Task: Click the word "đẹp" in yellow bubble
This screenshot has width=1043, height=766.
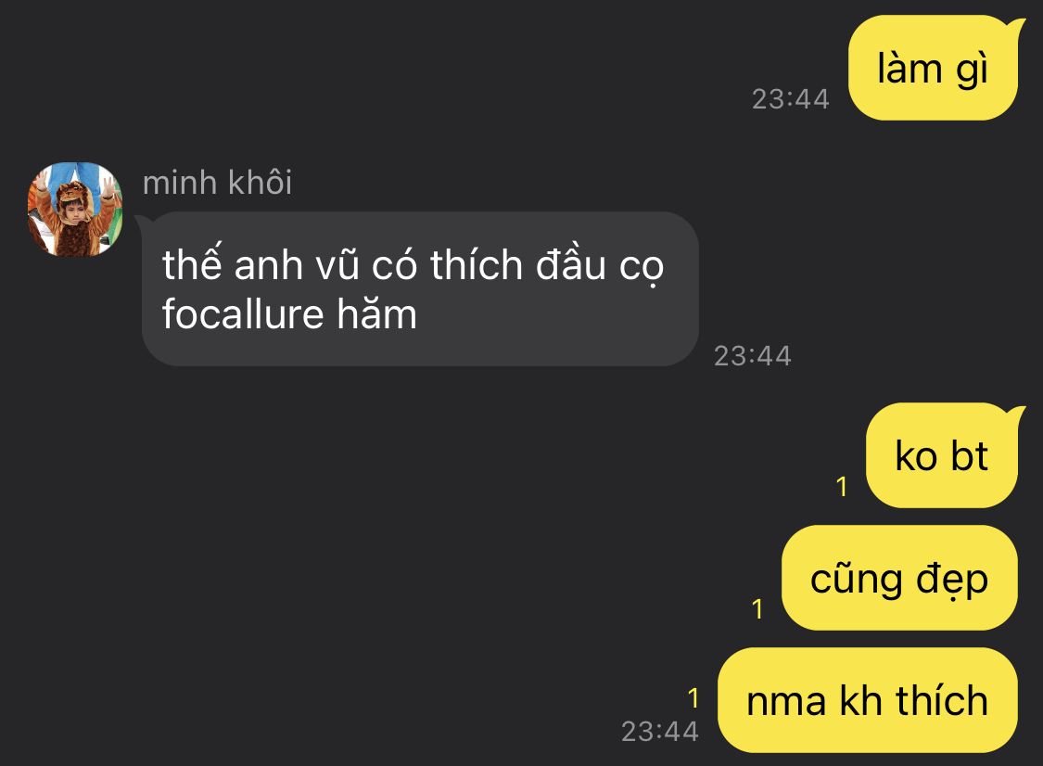Action: [952, 580]
